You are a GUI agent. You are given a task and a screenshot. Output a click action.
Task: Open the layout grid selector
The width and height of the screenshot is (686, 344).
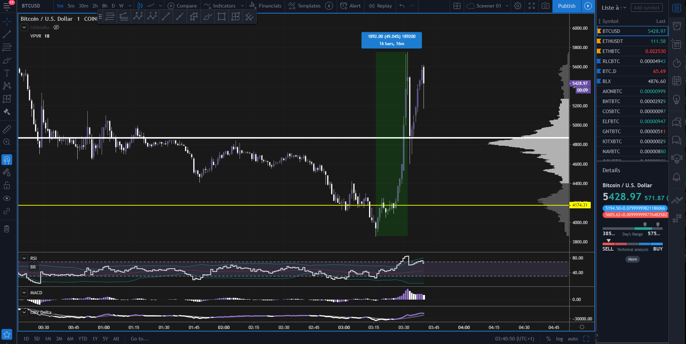(x=457, y=6)
